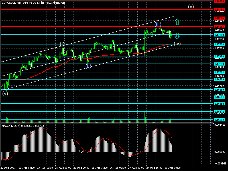Click the cyan 1.16899 price level tag
The width and height of the screenshot is (228, 171).
219,80
